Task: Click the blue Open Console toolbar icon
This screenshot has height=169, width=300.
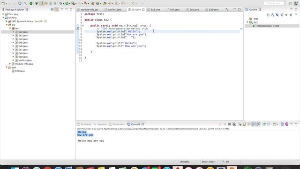Action: pos(20,3)
